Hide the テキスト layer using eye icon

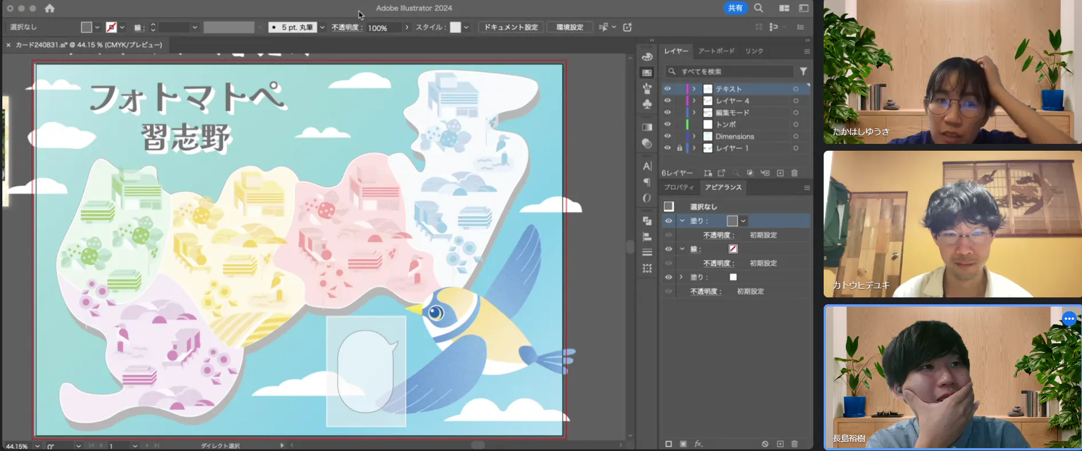tap(667, 89)
